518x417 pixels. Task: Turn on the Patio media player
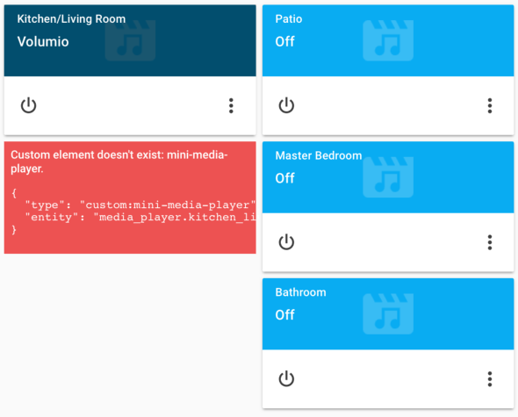[286, 105]
